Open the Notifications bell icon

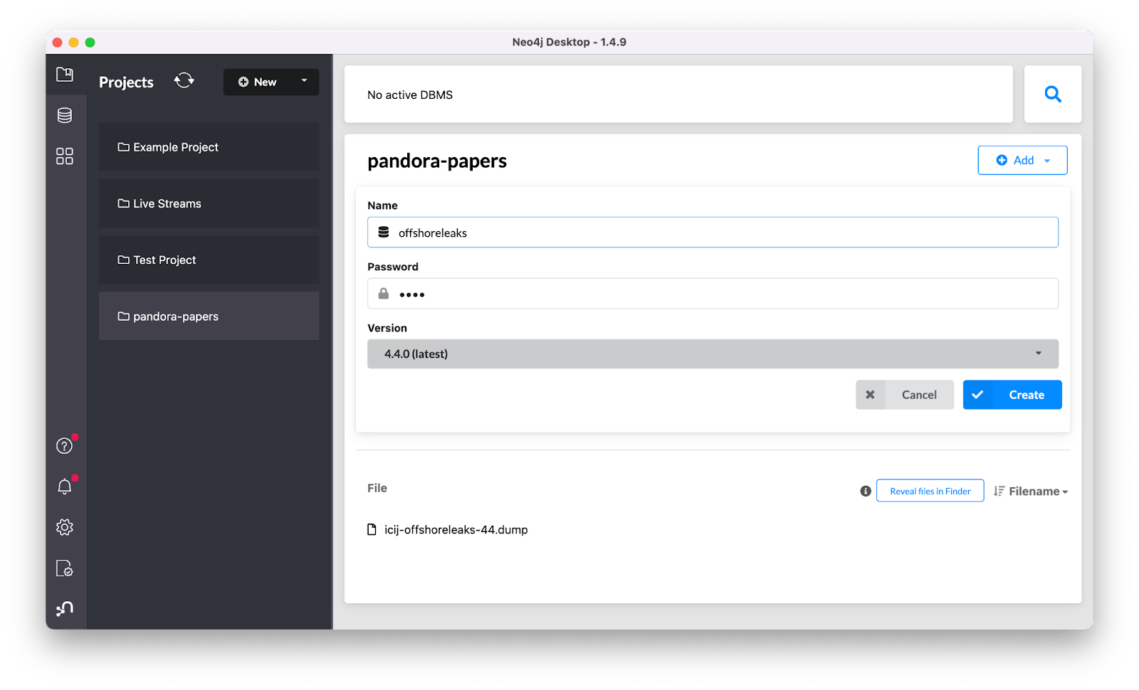click(65, 487)
